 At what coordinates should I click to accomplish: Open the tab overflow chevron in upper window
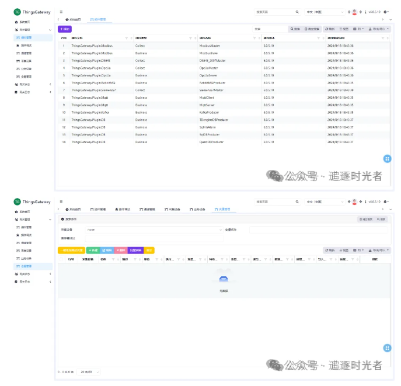(x=390, y=20)
